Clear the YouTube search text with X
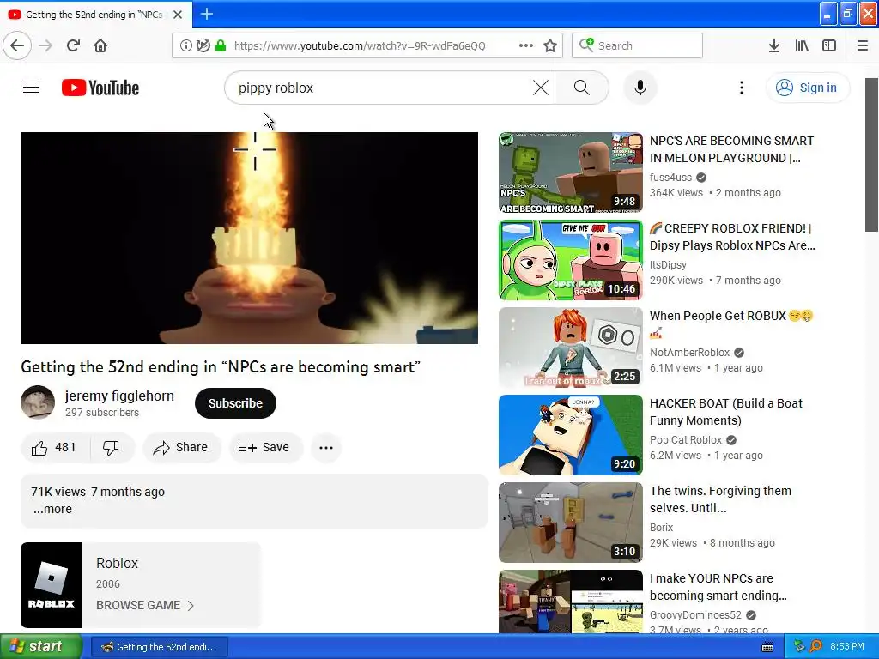Screen dimensions: 879x659 pyautogui.click(x=541, y=88)
